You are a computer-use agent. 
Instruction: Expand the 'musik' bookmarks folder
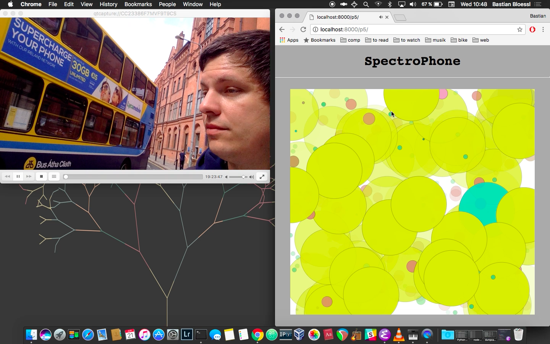tap(435, 40)
